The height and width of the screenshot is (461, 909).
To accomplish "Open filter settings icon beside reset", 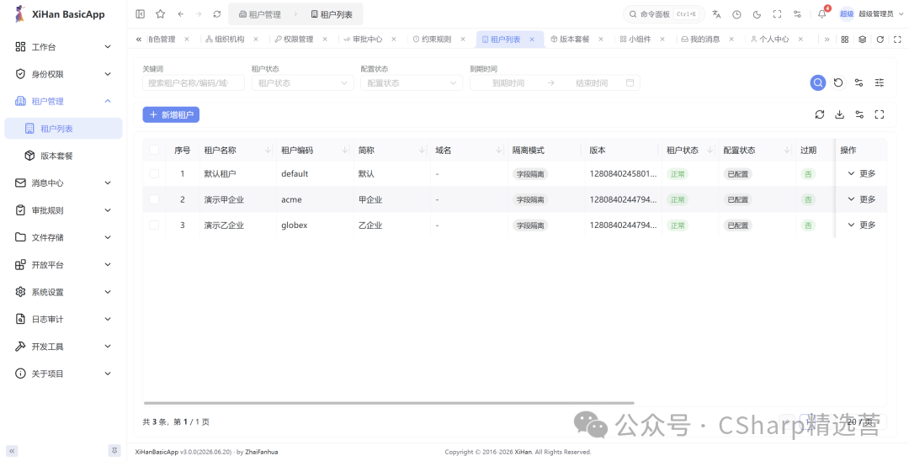I will click(859, 82).
